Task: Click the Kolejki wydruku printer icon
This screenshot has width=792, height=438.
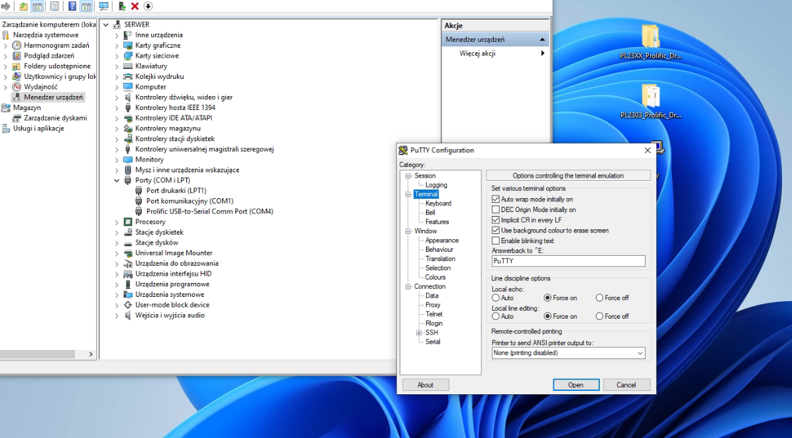Action: pos(128,77)
